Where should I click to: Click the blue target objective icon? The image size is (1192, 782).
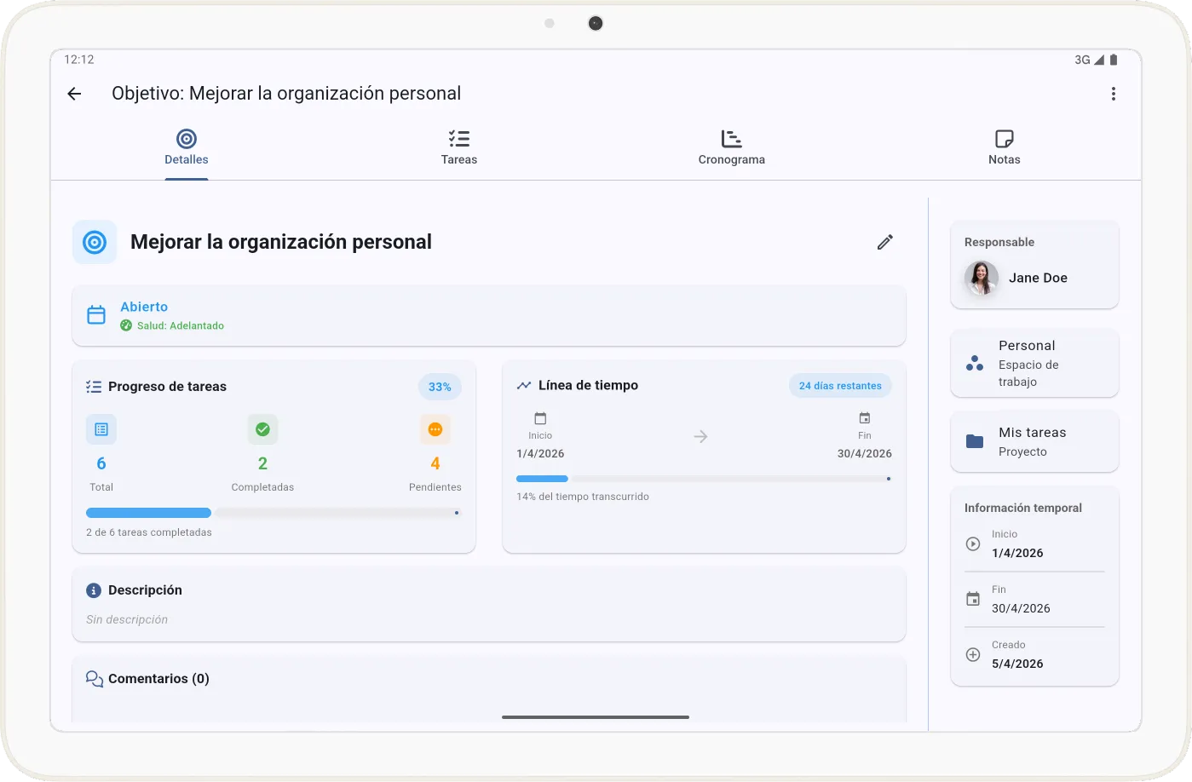pos(95,242)
